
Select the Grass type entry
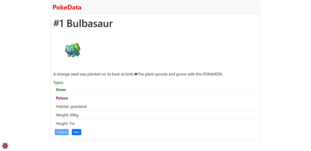[x=155, y=89]
